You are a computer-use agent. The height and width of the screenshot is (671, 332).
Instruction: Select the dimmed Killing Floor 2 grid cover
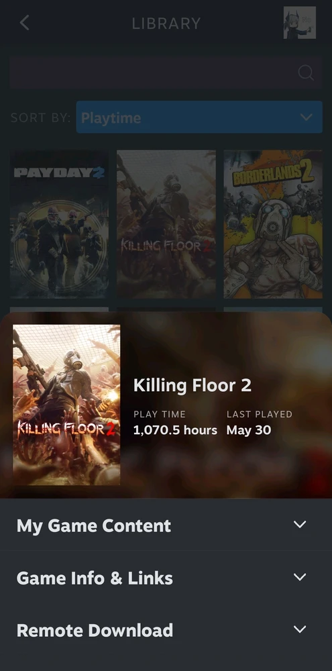(166, 224)
